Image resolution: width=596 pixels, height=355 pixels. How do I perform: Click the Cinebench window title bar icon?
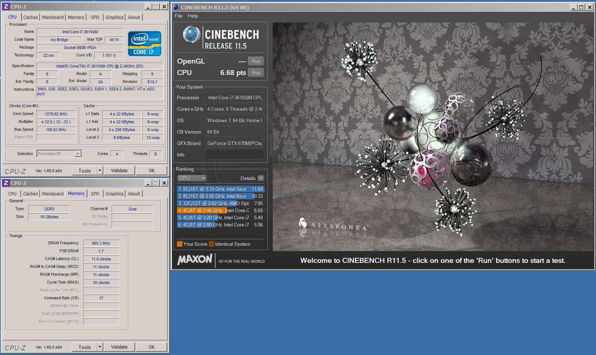[x=176, y=7]
